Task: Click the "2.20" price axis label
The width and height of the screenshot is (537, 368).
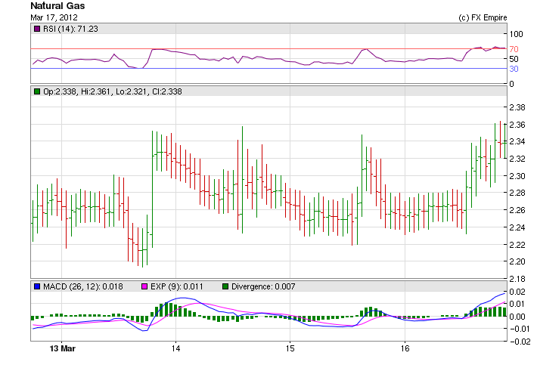Action: pos(517,261)
